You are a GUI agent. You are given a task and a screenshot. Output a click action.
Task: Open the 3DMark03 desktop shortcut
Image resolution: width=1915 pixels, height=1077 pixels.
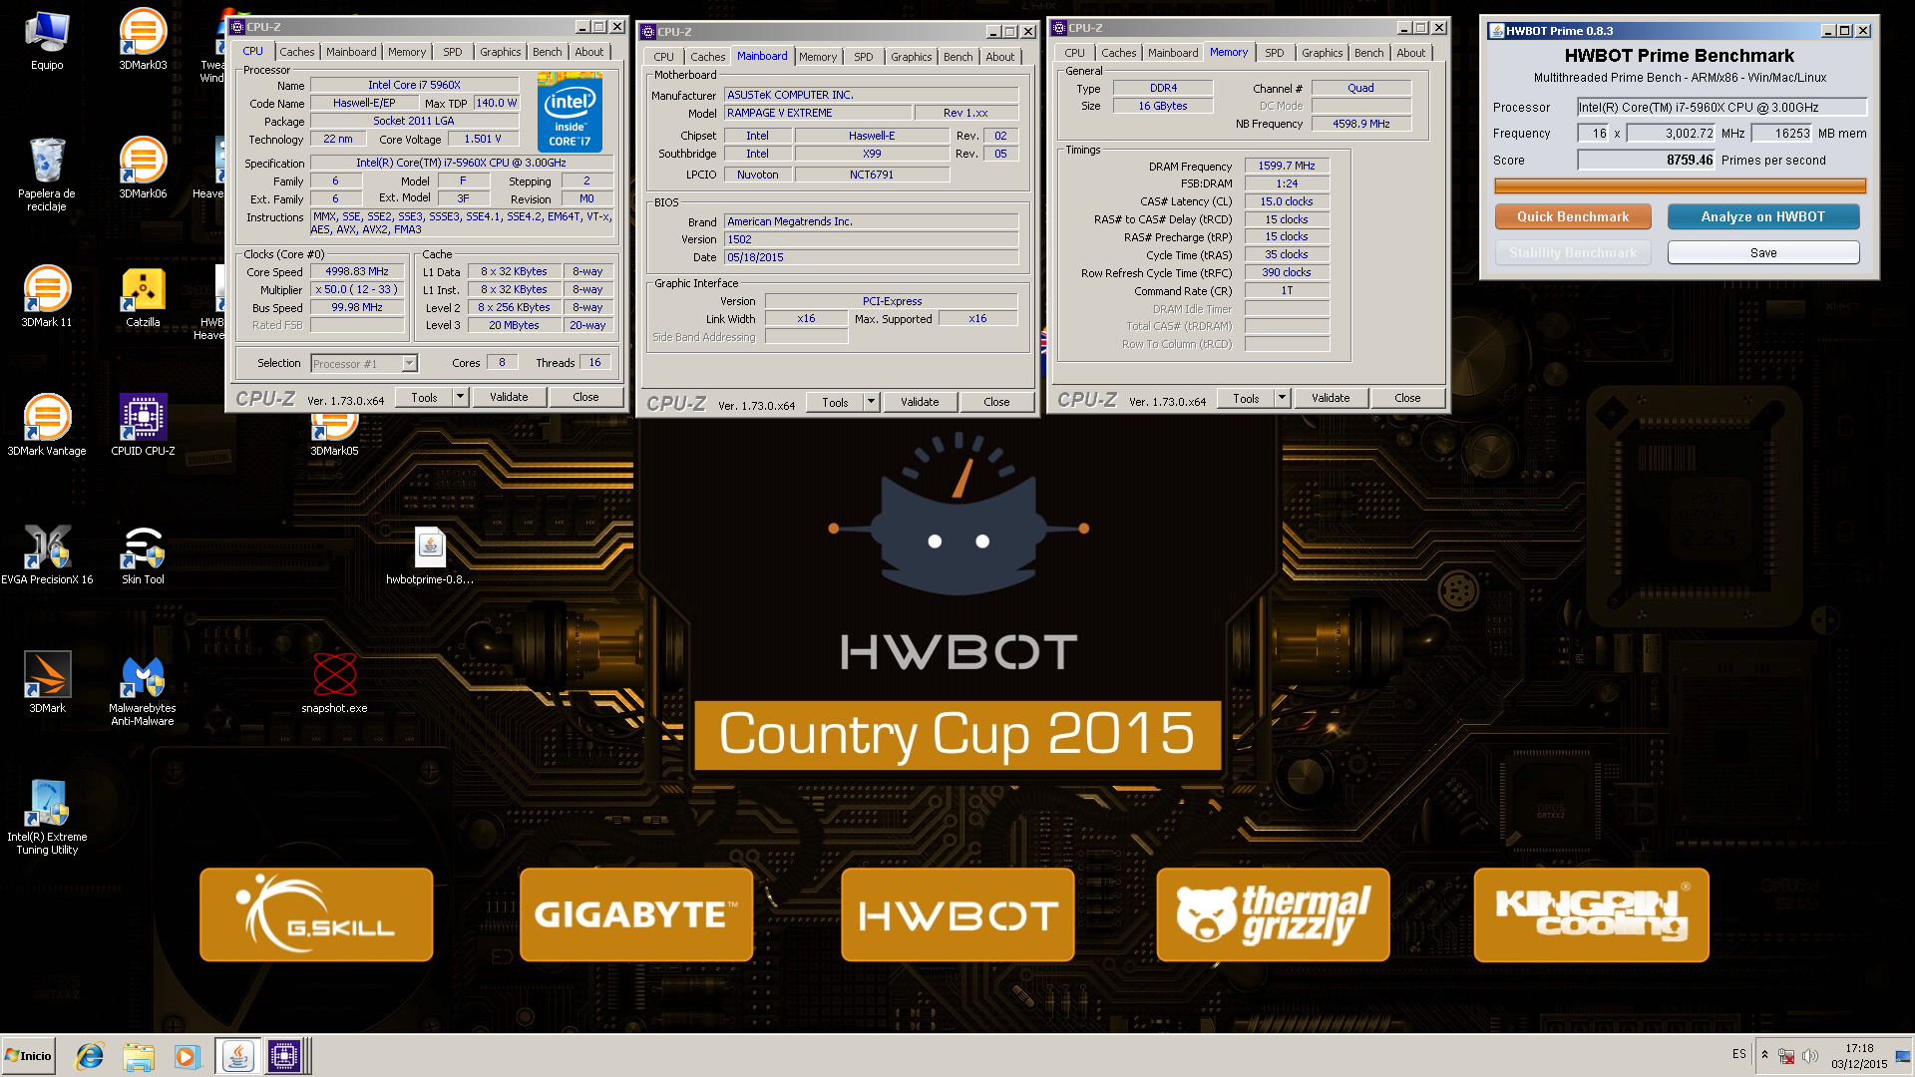[x=143, y=42]
